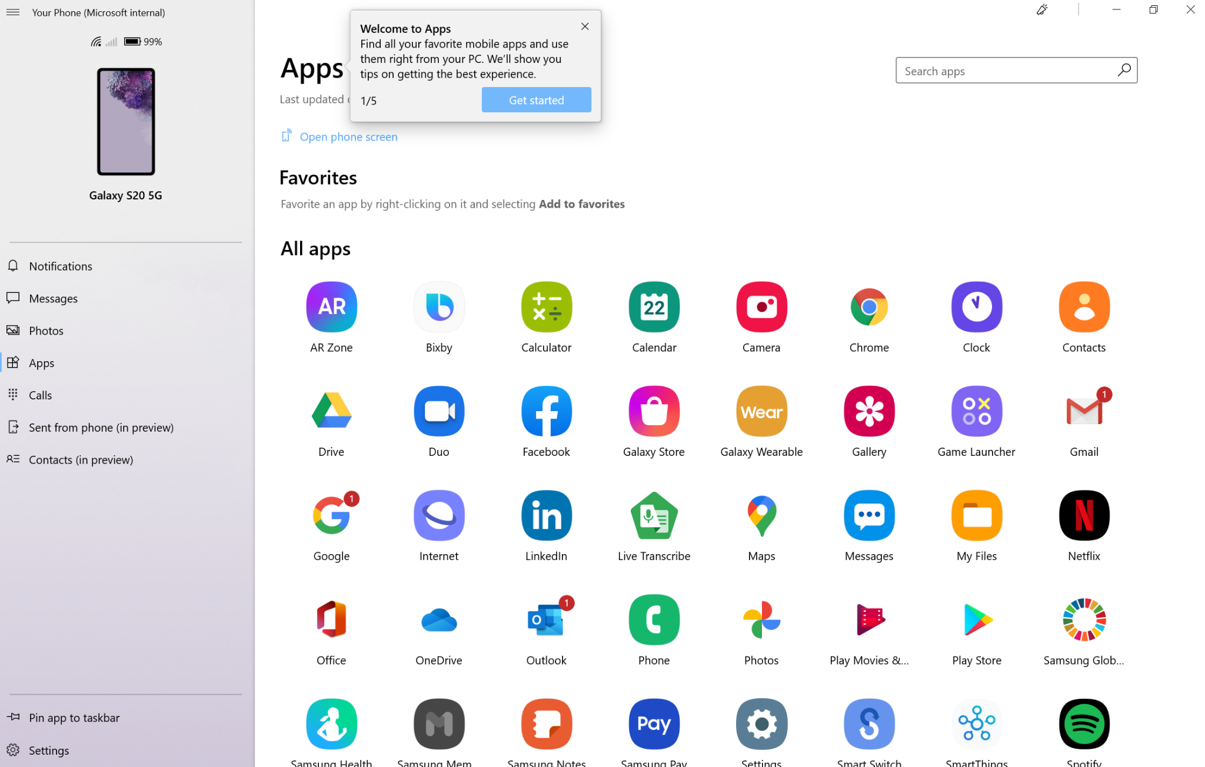Open Galaxy Wearable app
The height and width of the screenshot is (767, 1205).
click(761, 411)
